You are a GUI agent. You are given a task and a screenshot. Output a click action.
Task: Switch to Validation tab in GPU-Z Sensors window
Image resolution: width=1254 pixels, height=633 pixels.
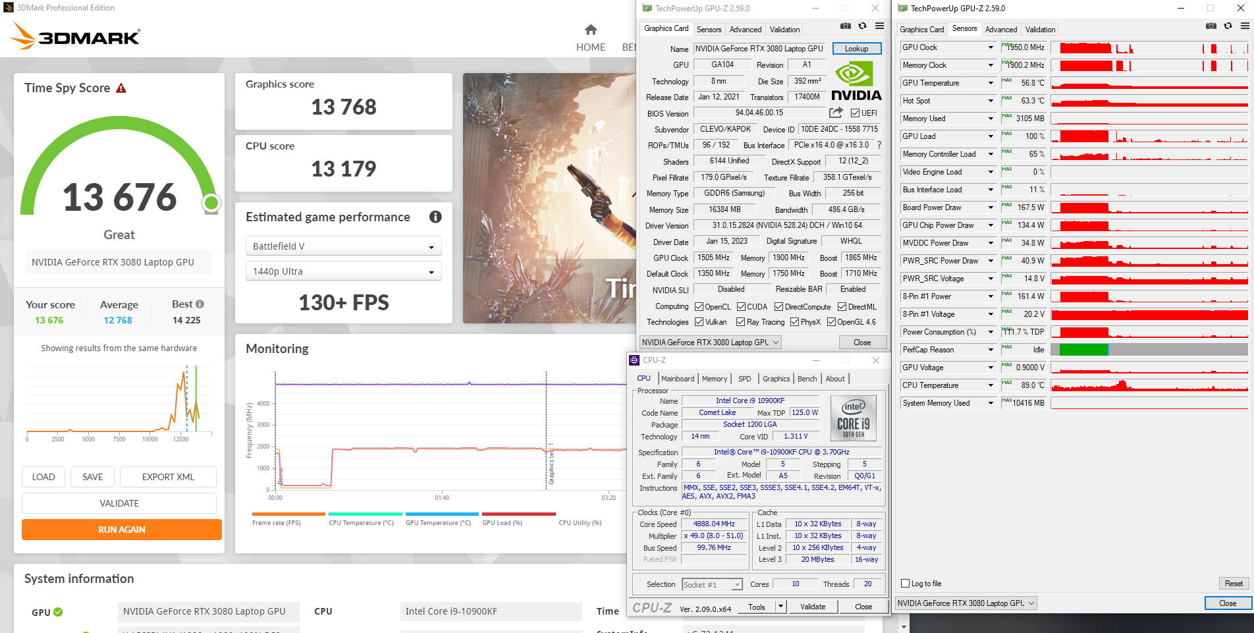[x=1040, y=30]
